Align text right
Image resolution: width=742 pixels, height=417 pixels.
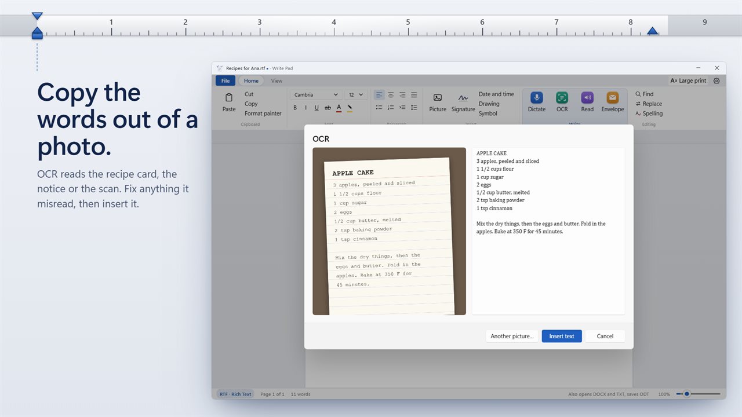pyautogui.click(x=402, y=94)
